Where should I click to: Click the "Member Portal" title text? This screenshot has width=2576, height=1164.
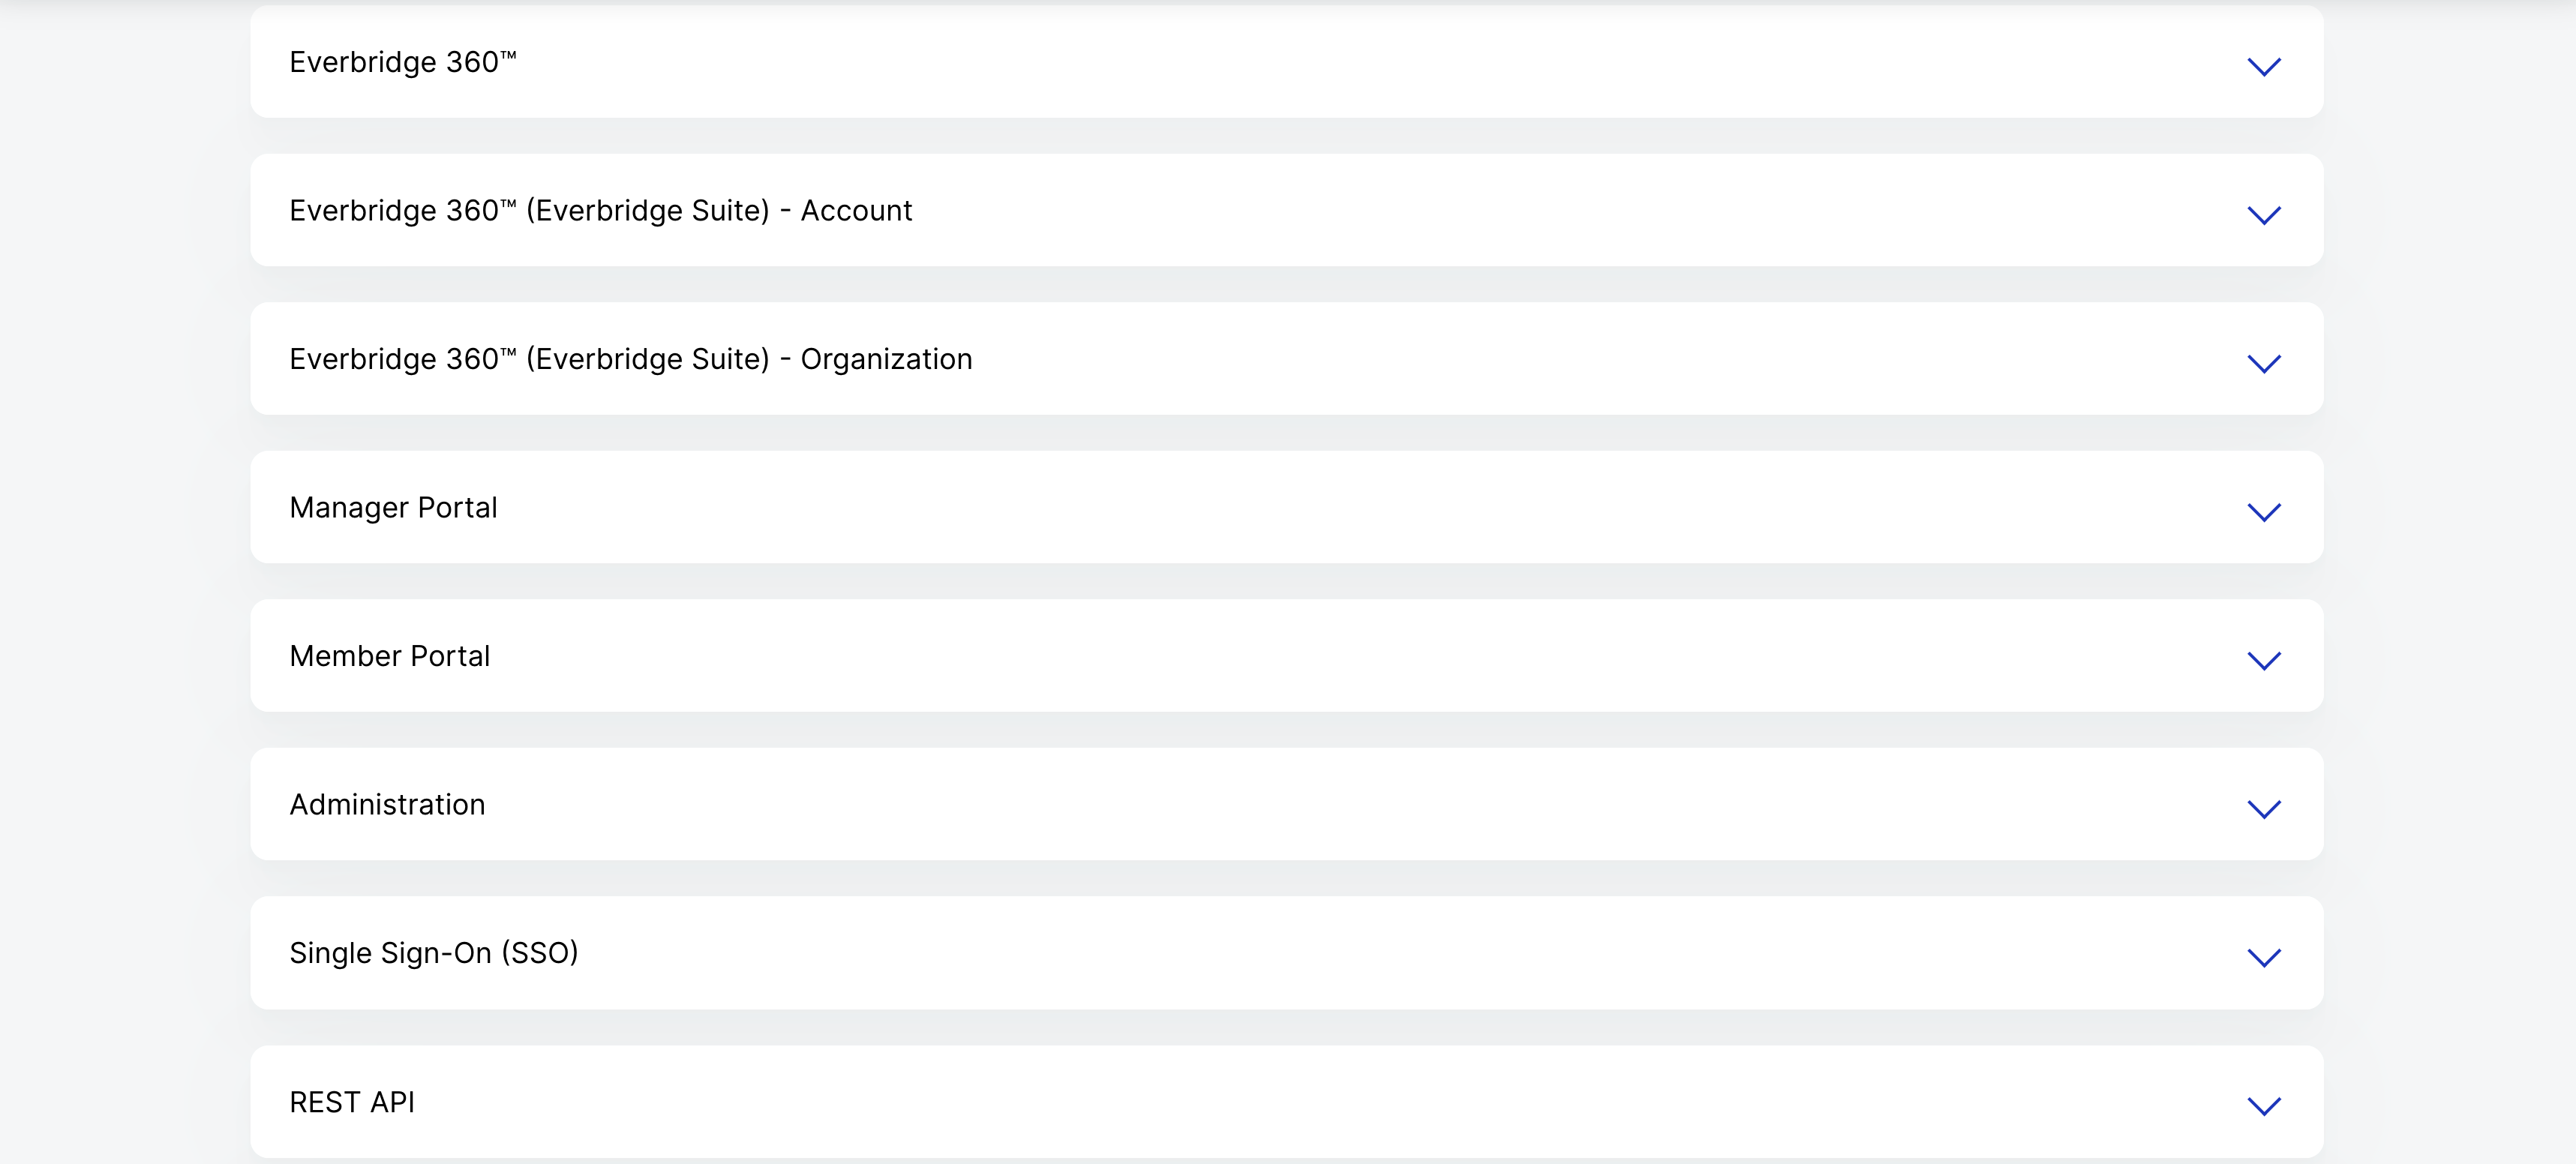coord(389,656)
